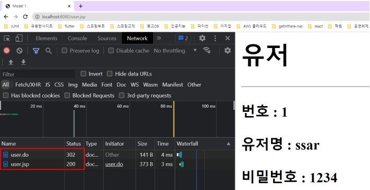Select the Network tab

pos(137,39)
